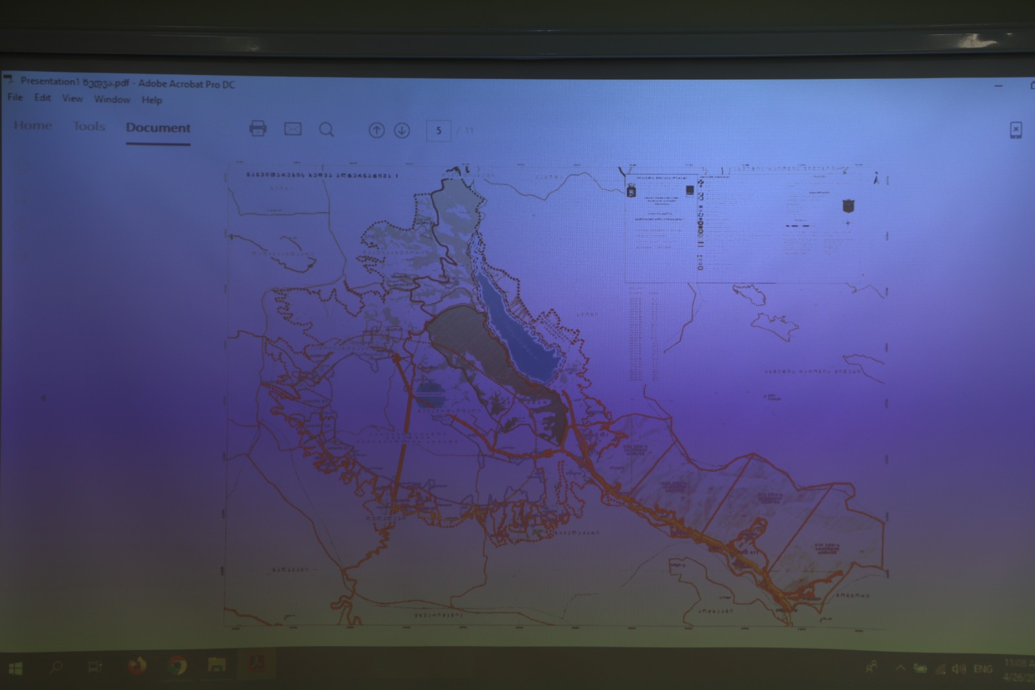Check battery status in the system tray
The width and height of the screenshot is (1035, 690).
point(920,669)
